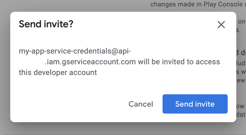
Task: Close the Send invite dialog with X
Action: click(x=221, y=25)
